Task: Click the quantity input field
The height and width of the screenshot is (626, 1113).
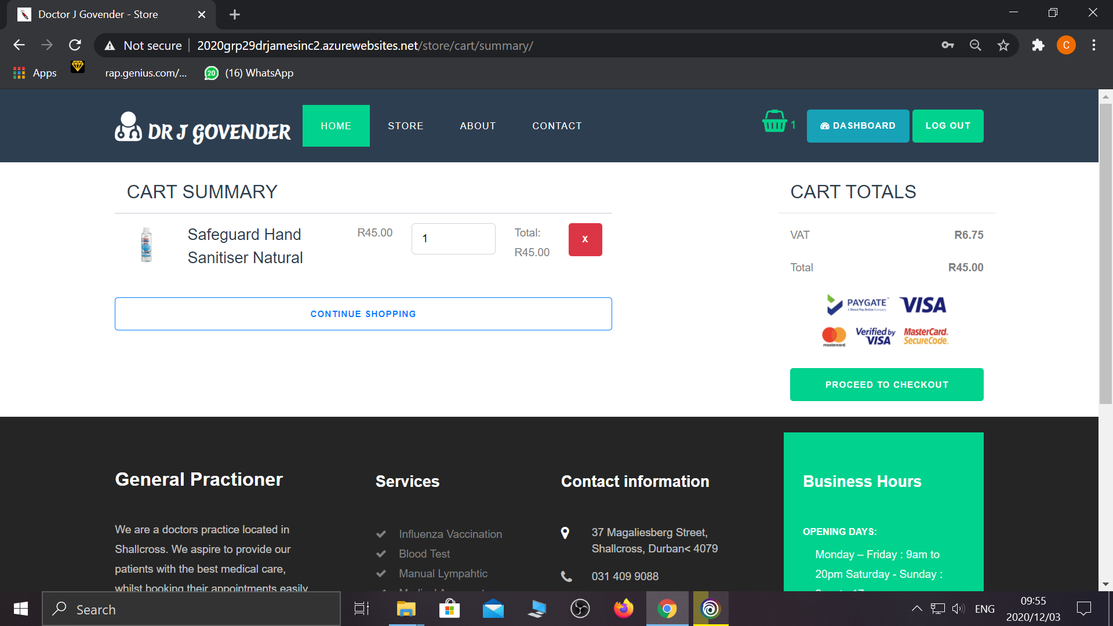Action: (x=453, y=239)
